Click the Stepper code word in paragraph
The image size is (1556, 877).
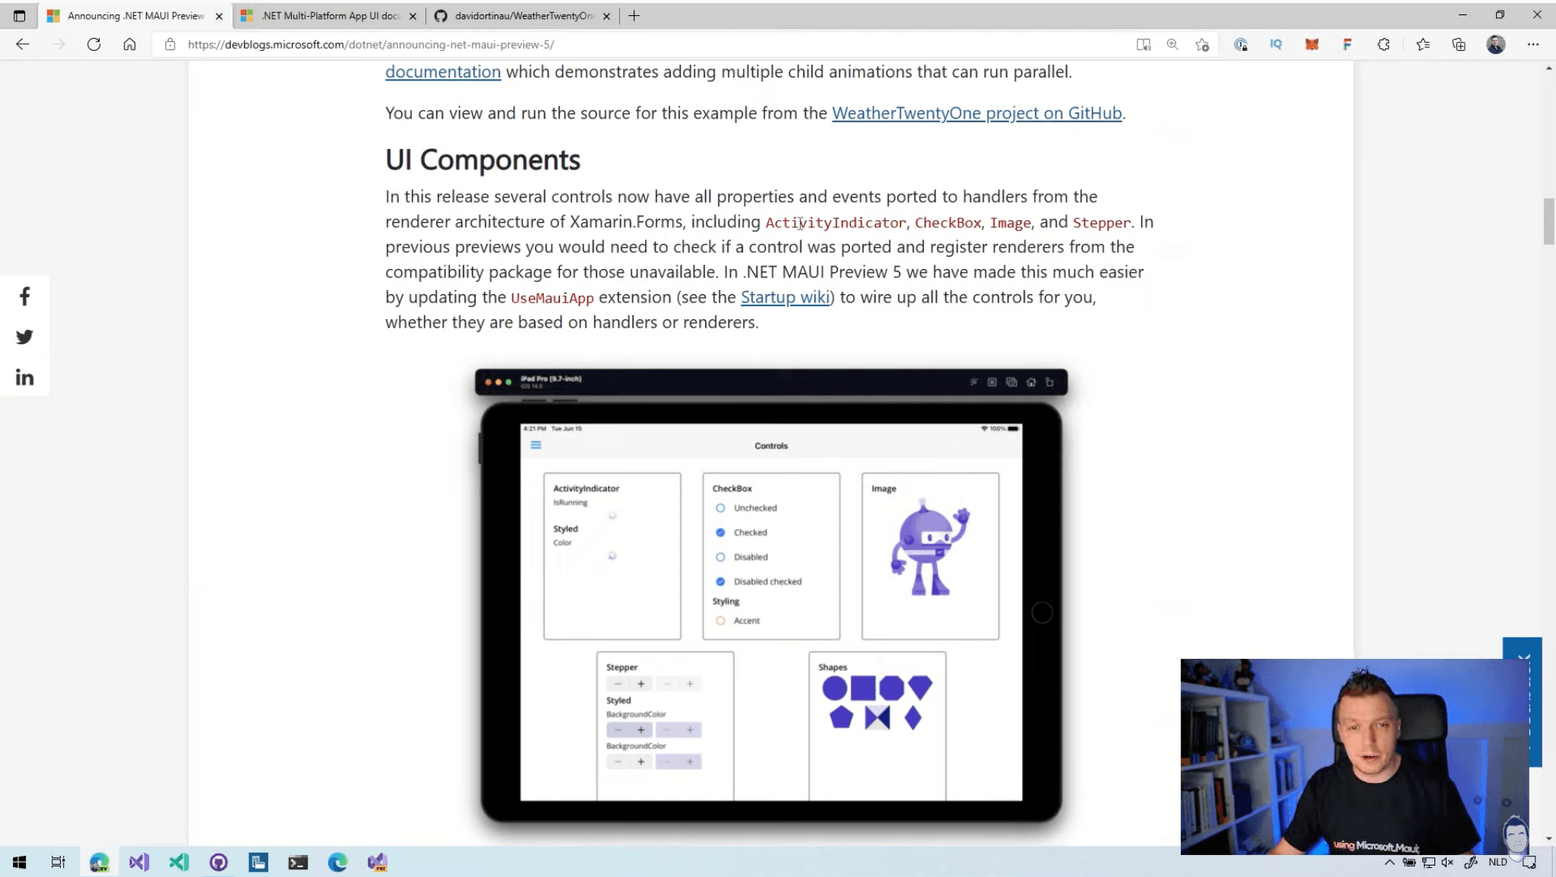pos(1102,223)
